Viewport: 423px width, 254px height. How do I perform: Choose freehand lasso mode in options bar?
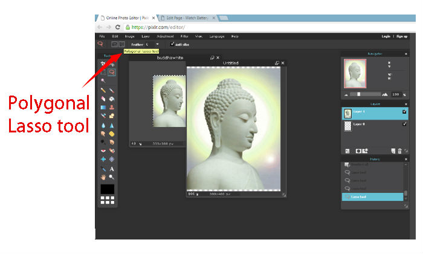[x=114, y=44]
